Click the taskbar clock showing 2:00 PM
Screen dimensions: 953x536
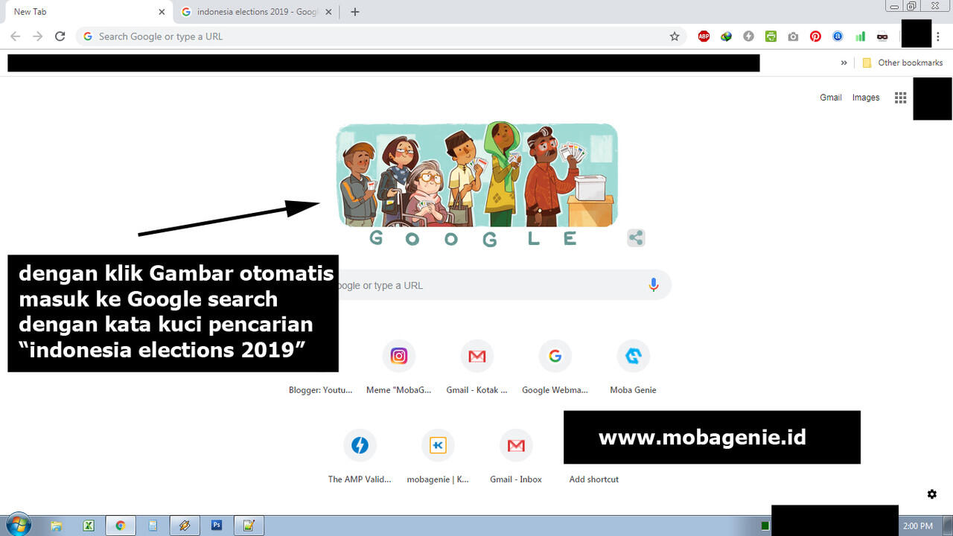[x=917, y=526]
